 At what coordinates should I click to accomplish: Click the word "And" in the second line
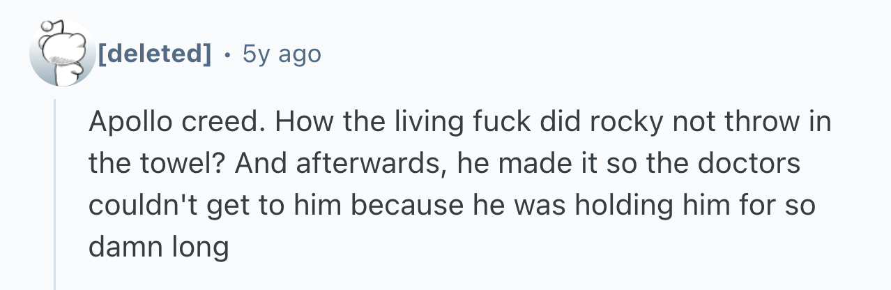[255, 165]
